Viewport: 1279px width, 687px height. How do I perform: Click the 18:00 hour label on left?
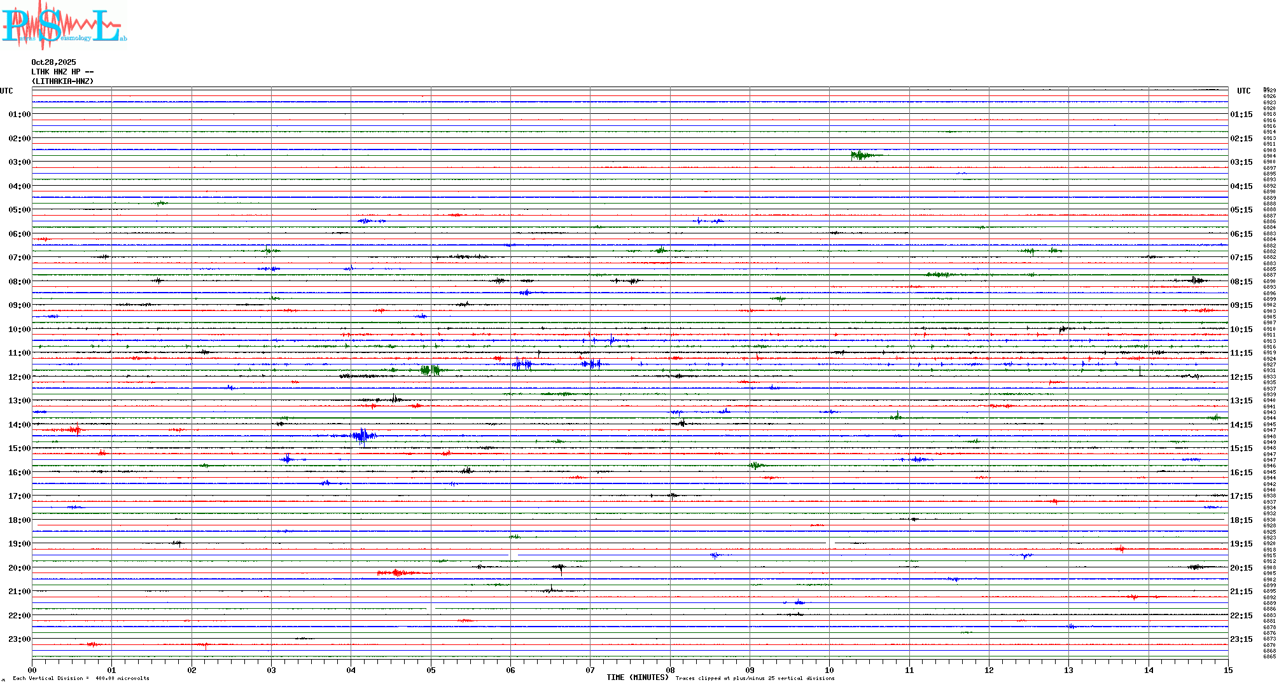19,520
